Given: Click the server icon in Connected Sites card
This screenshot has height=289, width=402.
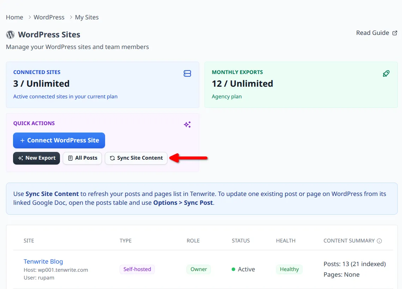Looking at the screenshot, I should 187,74.
